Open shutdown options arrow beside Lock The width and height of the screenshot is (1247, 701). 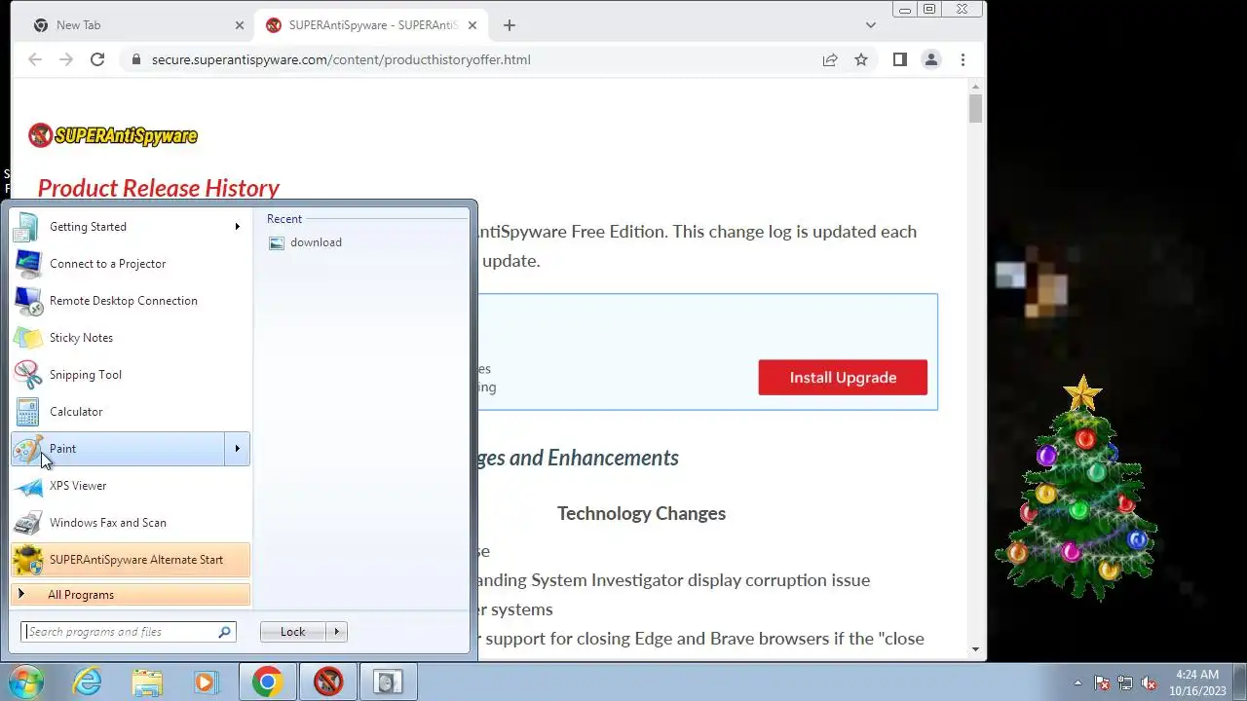coord(337,632)
